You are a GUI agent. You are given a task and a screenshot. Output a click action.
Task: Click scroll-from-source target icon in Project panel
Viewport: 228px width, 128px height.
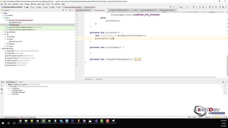pyautogui.click(x=63, y=10)
